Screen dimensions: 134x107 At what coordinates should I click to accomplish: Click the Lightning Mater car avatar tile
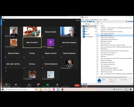(x=32, y=32)
